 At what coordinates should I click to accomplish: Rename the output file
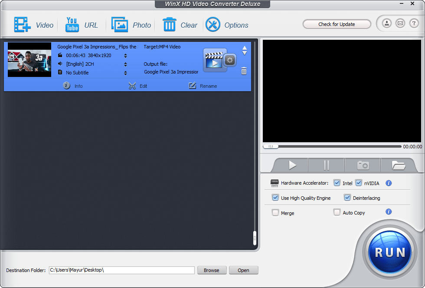pyautogui.click(x=203, y=86)
